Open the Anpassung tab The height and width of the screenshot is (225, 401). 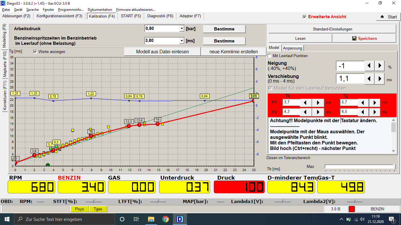click(293, 48)
